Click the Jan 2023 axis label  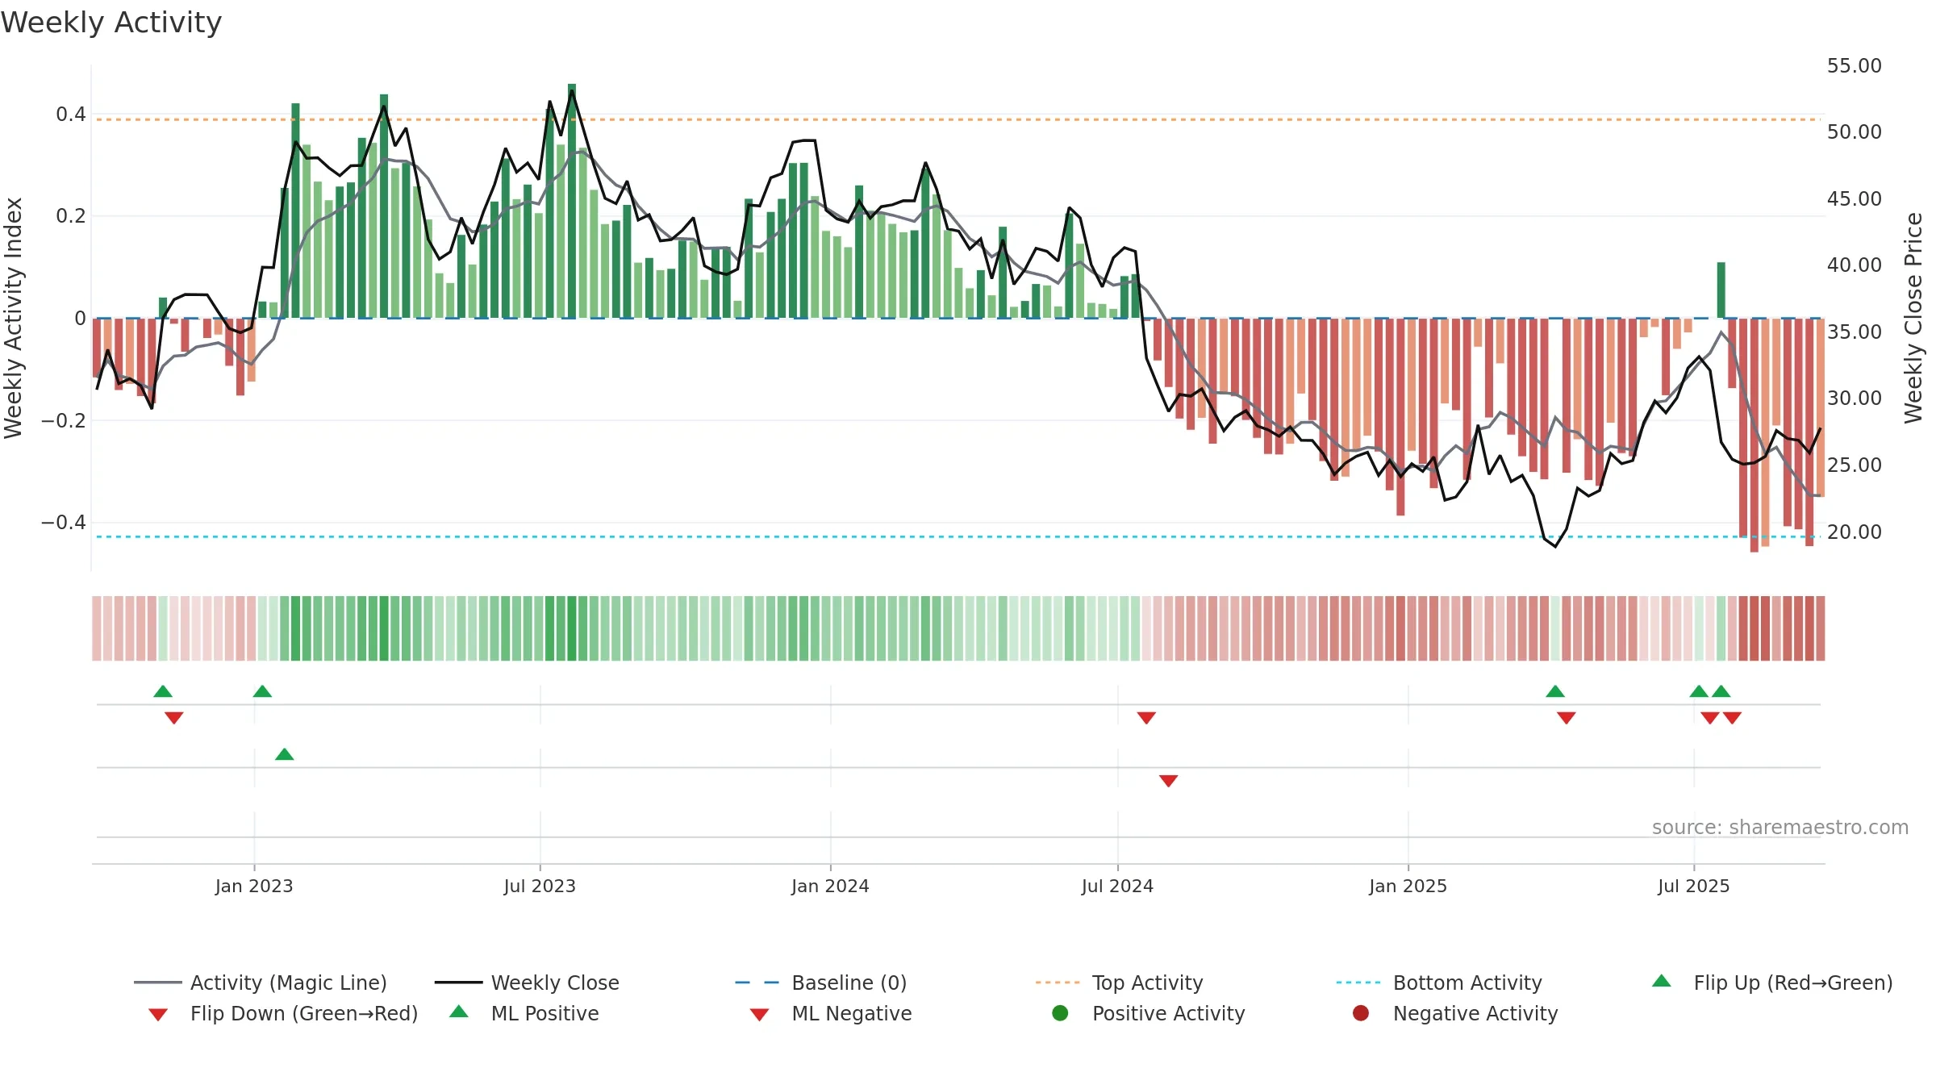(254, 887)
